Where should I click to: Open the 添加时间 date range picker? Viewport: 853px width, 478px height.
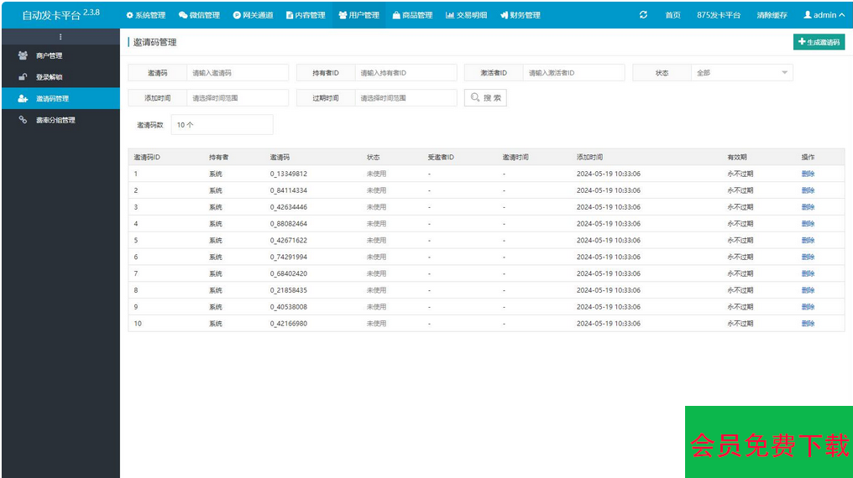pos(237,98)
